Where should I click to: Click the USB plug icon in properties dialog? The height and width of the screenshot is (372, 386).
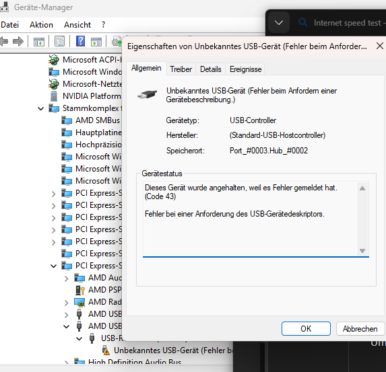(x=148, y=95)
